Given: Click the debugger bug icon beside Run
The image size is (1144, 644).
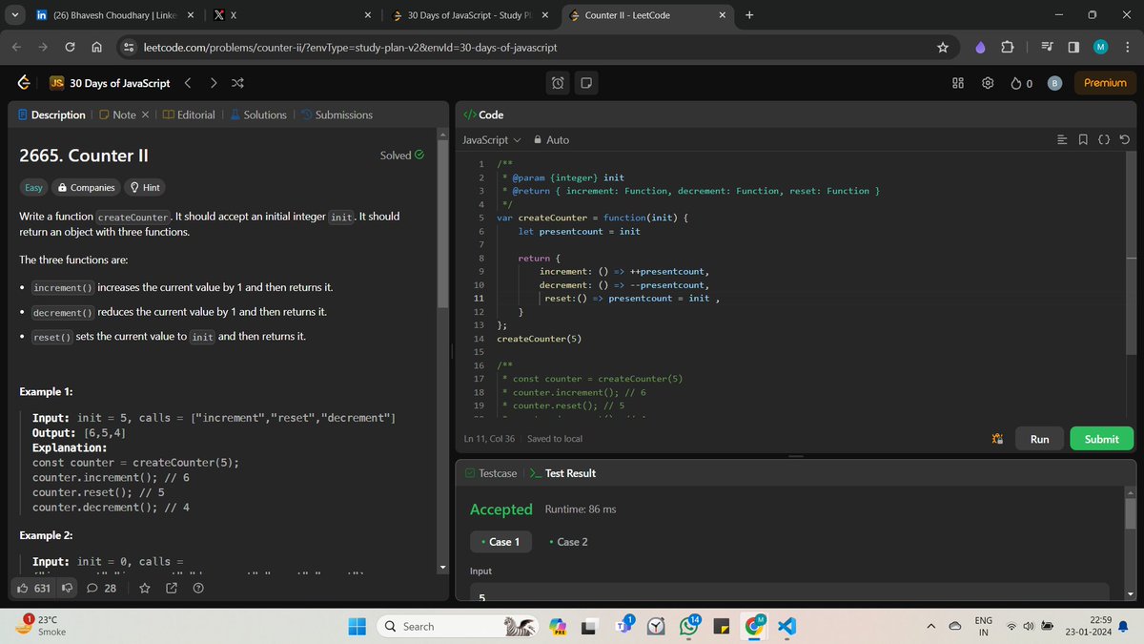Looking at the screenshot, I should [997, 439].
